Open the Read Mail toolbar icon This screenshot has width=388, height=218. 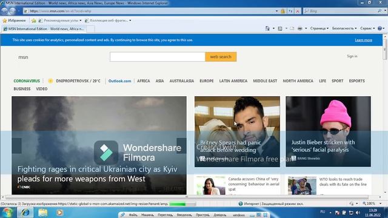[x=292, y=28]
